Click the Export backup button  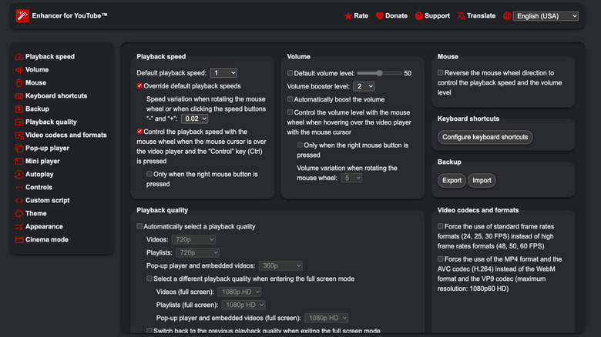[451, 181]
